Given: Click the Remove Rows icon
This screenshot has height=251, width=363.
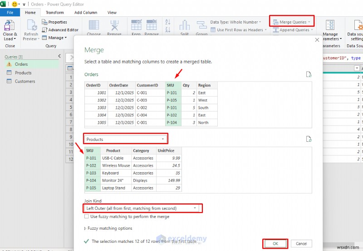Looking at the screenshot, I should [x=152, y=25].
